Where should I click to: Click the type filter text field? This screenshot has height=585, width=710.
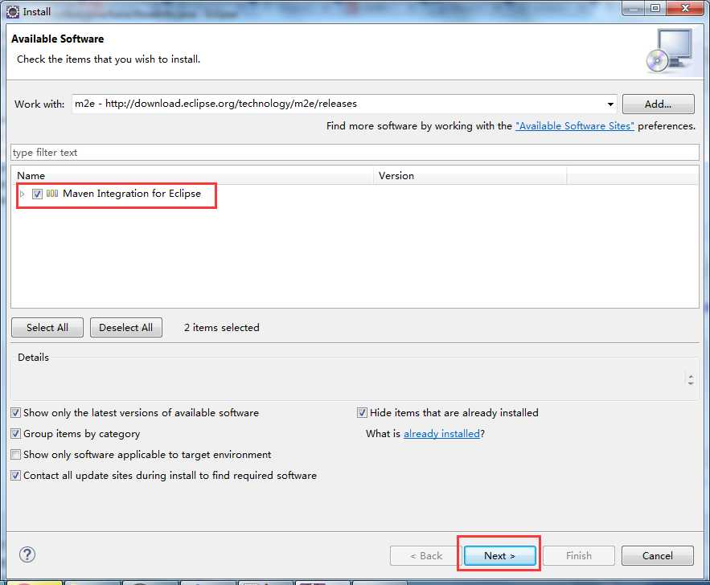355,153
